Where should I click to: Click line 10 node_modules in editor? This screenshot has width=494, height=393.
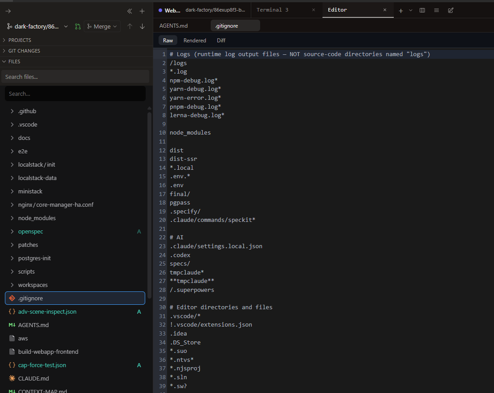pyautogui.click(x=190, y=133)
